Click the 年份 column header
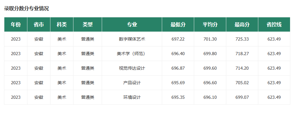295x113 pixels. 16,24
